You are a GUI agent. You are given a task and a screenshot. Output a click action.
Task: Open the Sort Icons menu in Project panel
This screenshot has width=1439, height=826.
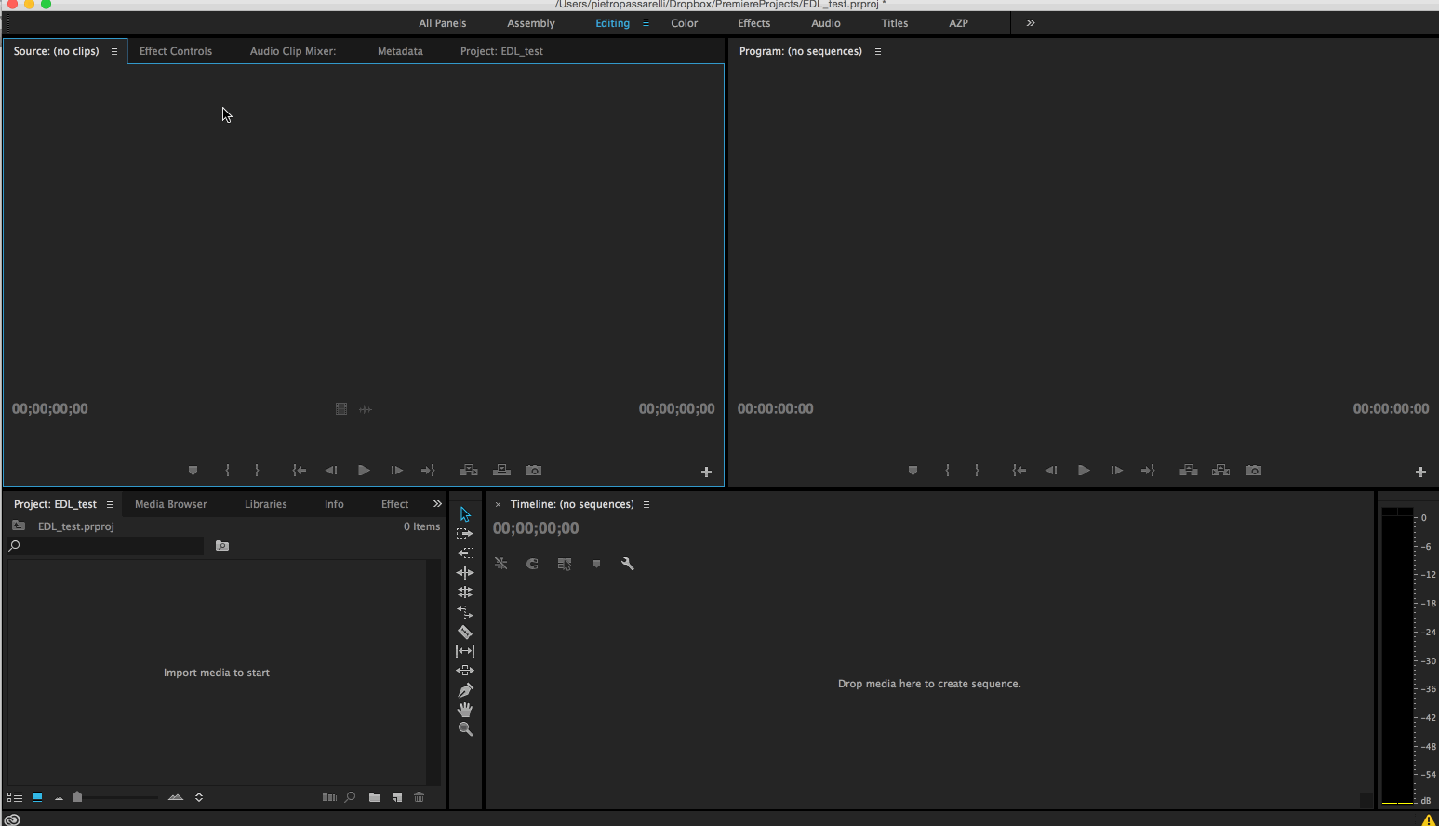tap(198, 797)
